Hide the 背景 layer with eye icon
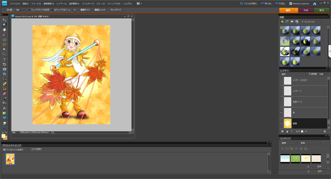Viewport: 331px width, 179px height. [281, 123]
